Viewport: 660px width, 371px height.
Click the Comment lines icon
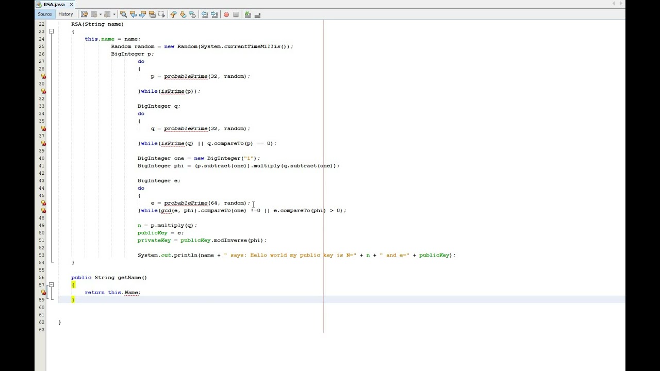(x=247, y=14)
